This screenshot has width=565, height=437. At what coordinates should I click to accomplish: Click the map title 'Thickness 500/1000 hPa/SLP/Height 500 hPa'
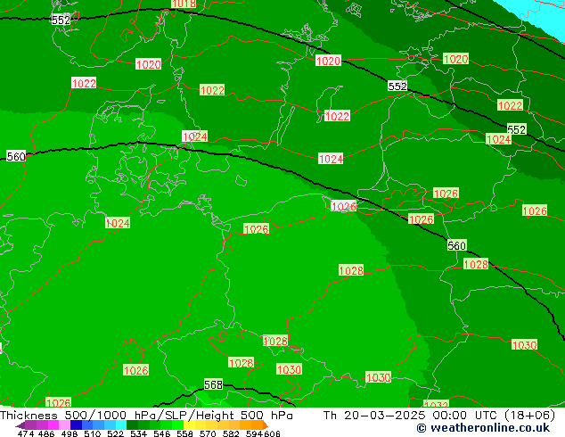146,416
